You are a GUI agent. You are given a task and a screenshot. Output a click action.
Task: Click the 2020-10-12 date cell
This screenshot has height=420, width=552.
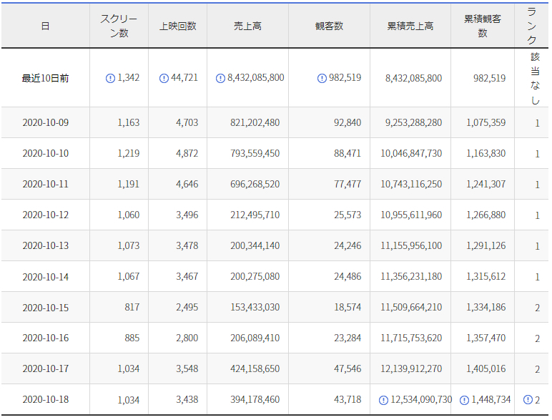coord(46,215)
